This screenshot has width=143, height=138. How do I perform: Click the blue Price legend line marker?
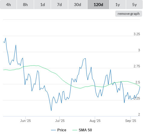[53, 130]
